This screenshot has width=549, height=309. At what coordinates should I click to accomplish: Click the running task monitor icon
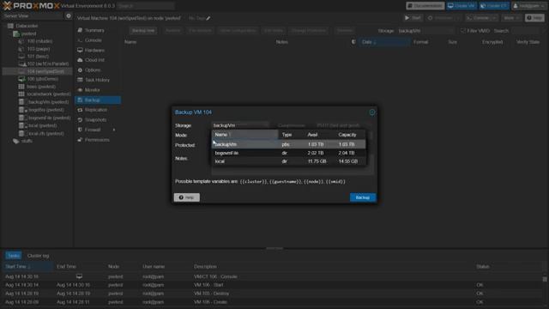(x=80, y=276)
